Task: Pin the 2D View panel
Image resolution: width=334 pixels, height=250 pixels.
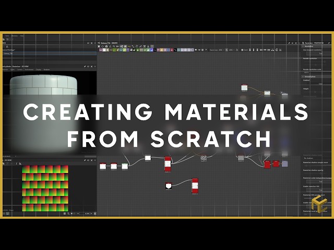Action: tap(85, 160)
